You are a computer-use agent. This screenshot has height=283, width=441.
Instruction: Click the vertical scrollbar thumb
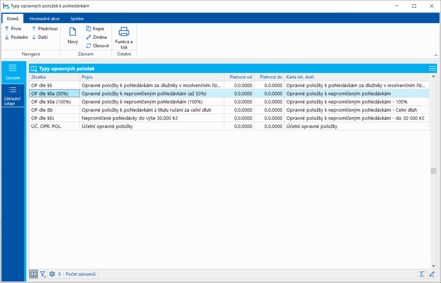pyautogui.click(x=433, y=171)
